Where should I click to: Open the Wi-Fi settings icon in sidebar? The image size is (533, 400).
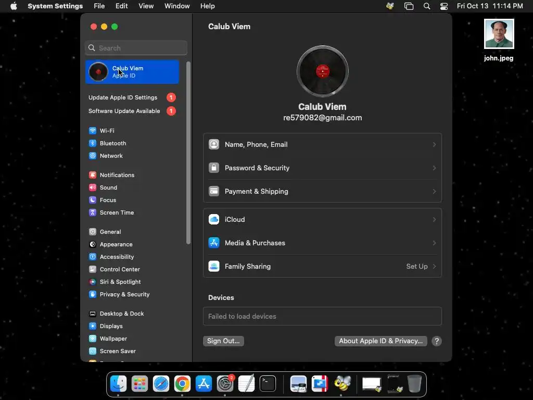click(x=93, y=131)
